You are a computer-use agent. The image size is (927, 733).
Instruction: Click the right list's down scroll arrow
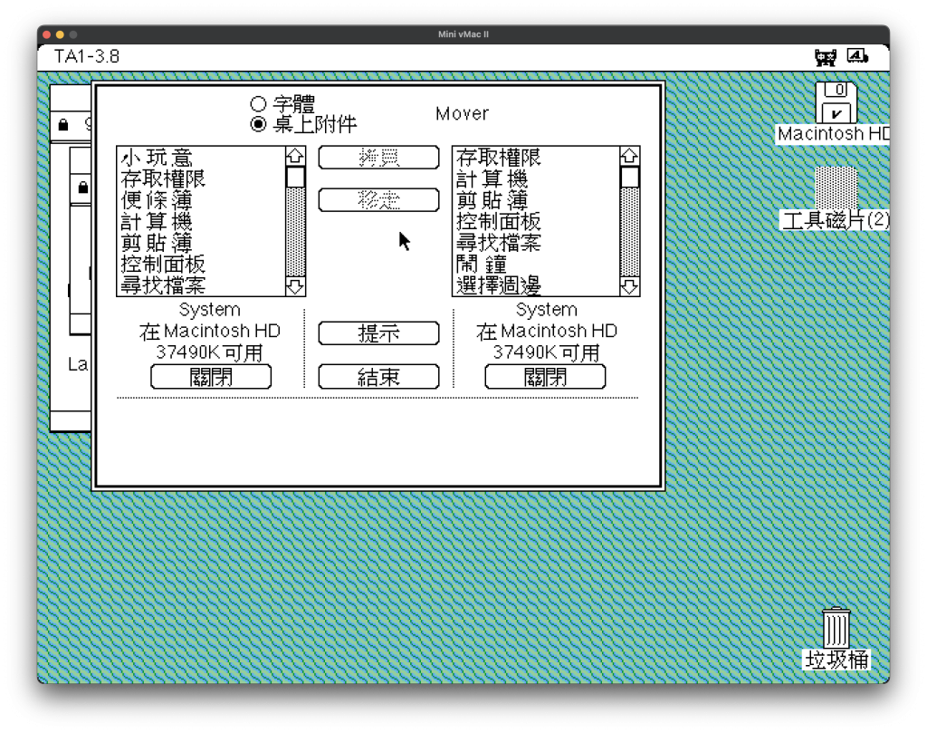tap(629, 286)
